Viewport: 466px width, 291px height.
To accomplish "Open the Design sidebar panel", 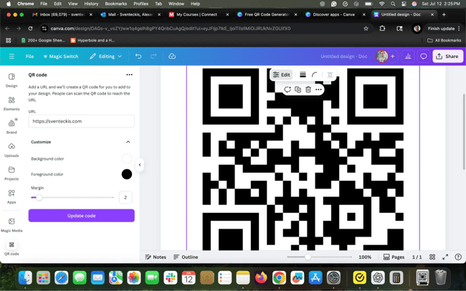I will 11,80.
